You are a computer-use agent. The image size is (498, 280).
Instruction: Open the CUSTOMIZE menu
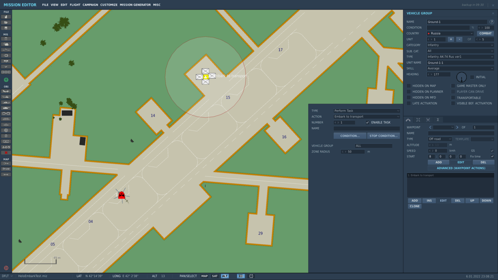coord(109,5)
